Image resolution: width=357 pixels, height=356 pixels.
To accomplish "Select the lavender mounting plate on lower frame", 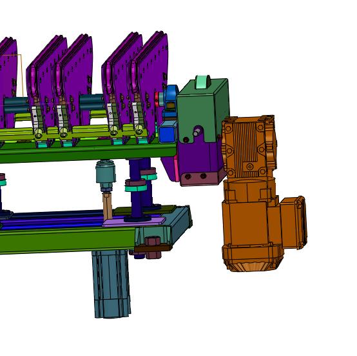I will pos(134,222).
